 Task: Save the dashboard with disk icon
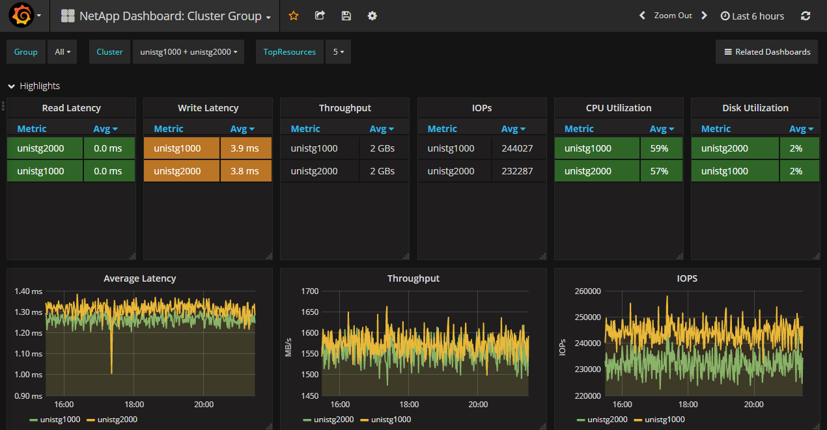(346, 16)
